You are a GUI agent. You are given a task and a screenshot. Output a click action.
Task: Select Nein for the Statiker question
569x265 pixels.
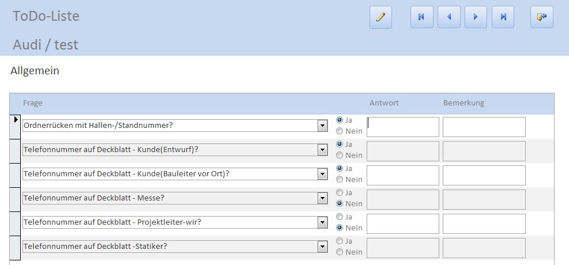tap(340, 252)
